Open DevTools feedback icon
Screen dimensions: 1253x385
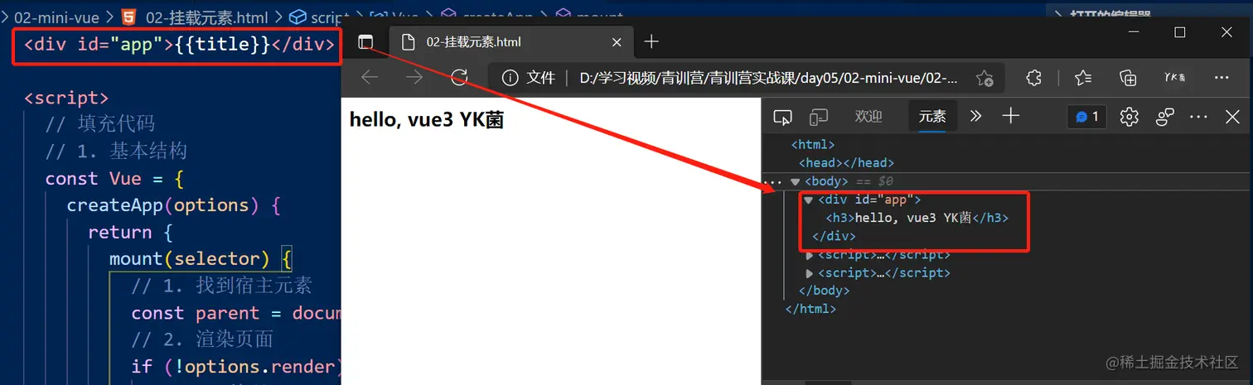[1165, 117]
